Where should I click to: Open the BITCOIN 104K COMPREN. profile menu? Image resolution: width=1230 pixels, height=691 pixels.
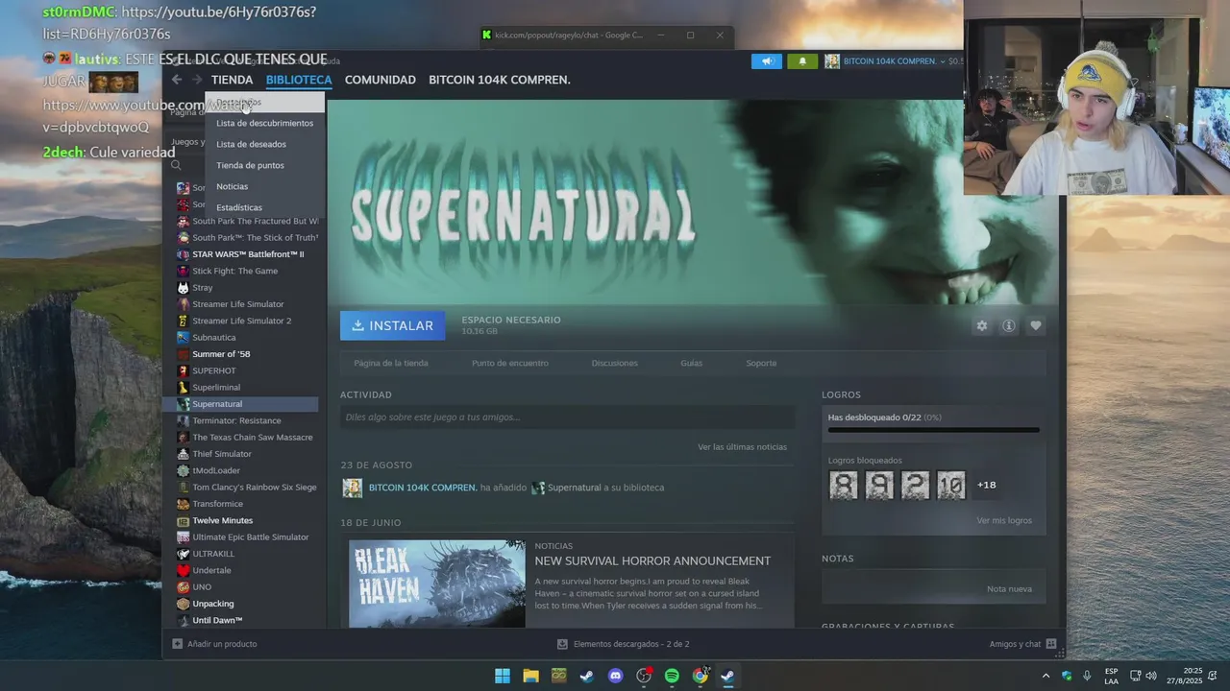pyautogui.click(x=500, y=80)
